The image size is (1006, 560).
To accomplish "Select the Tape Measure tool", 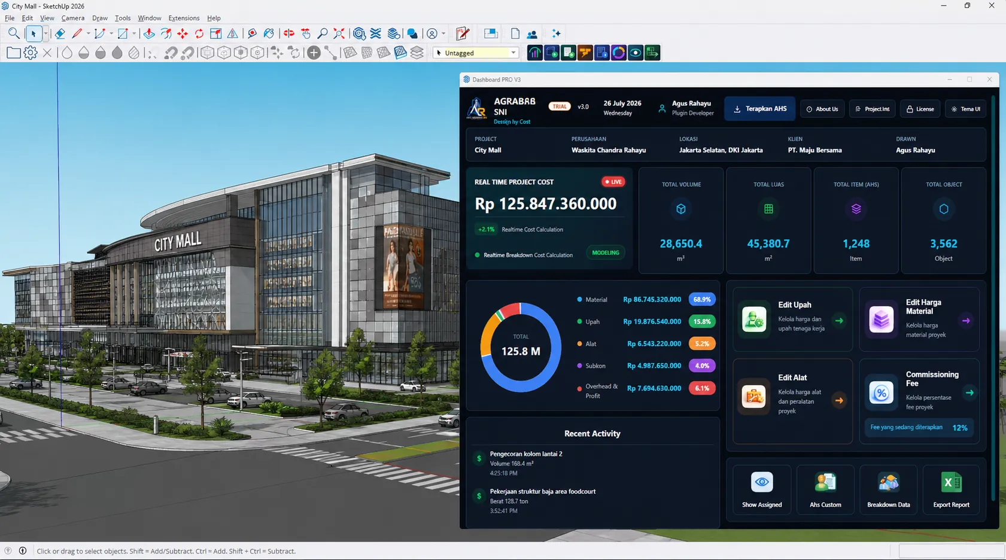I will [252, 34].
